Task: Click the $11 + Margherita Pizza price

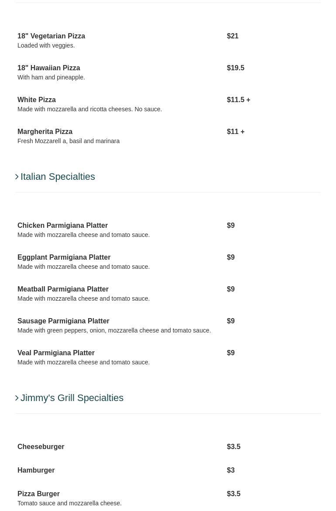Action: click(236, 132)
